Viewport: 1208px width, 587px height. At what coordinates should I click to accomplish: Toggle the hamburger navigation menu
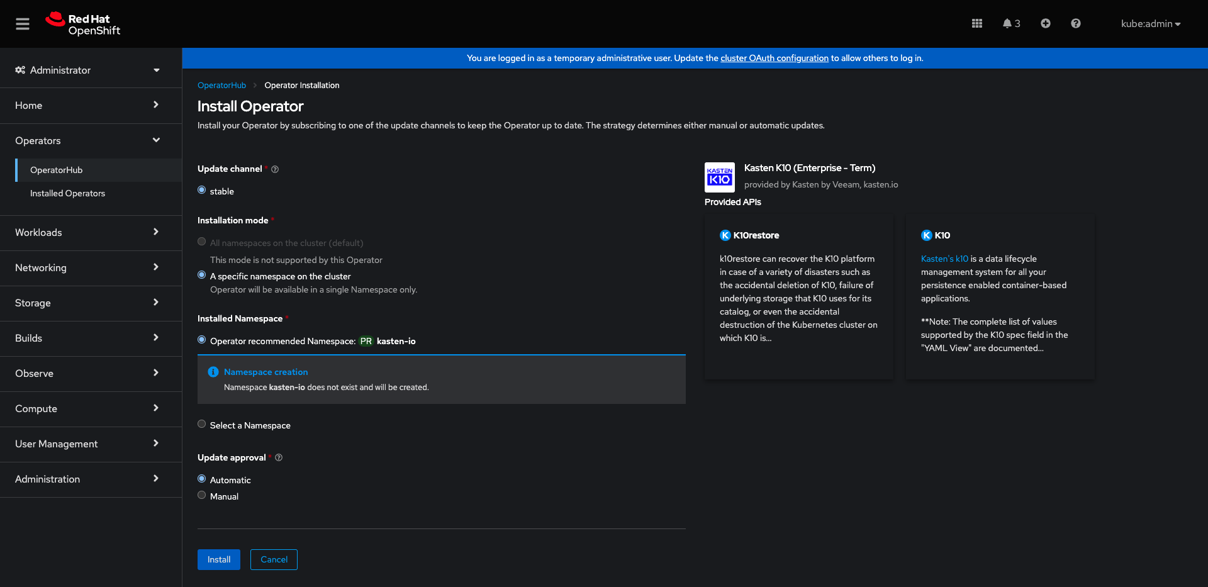click(23, 24)
